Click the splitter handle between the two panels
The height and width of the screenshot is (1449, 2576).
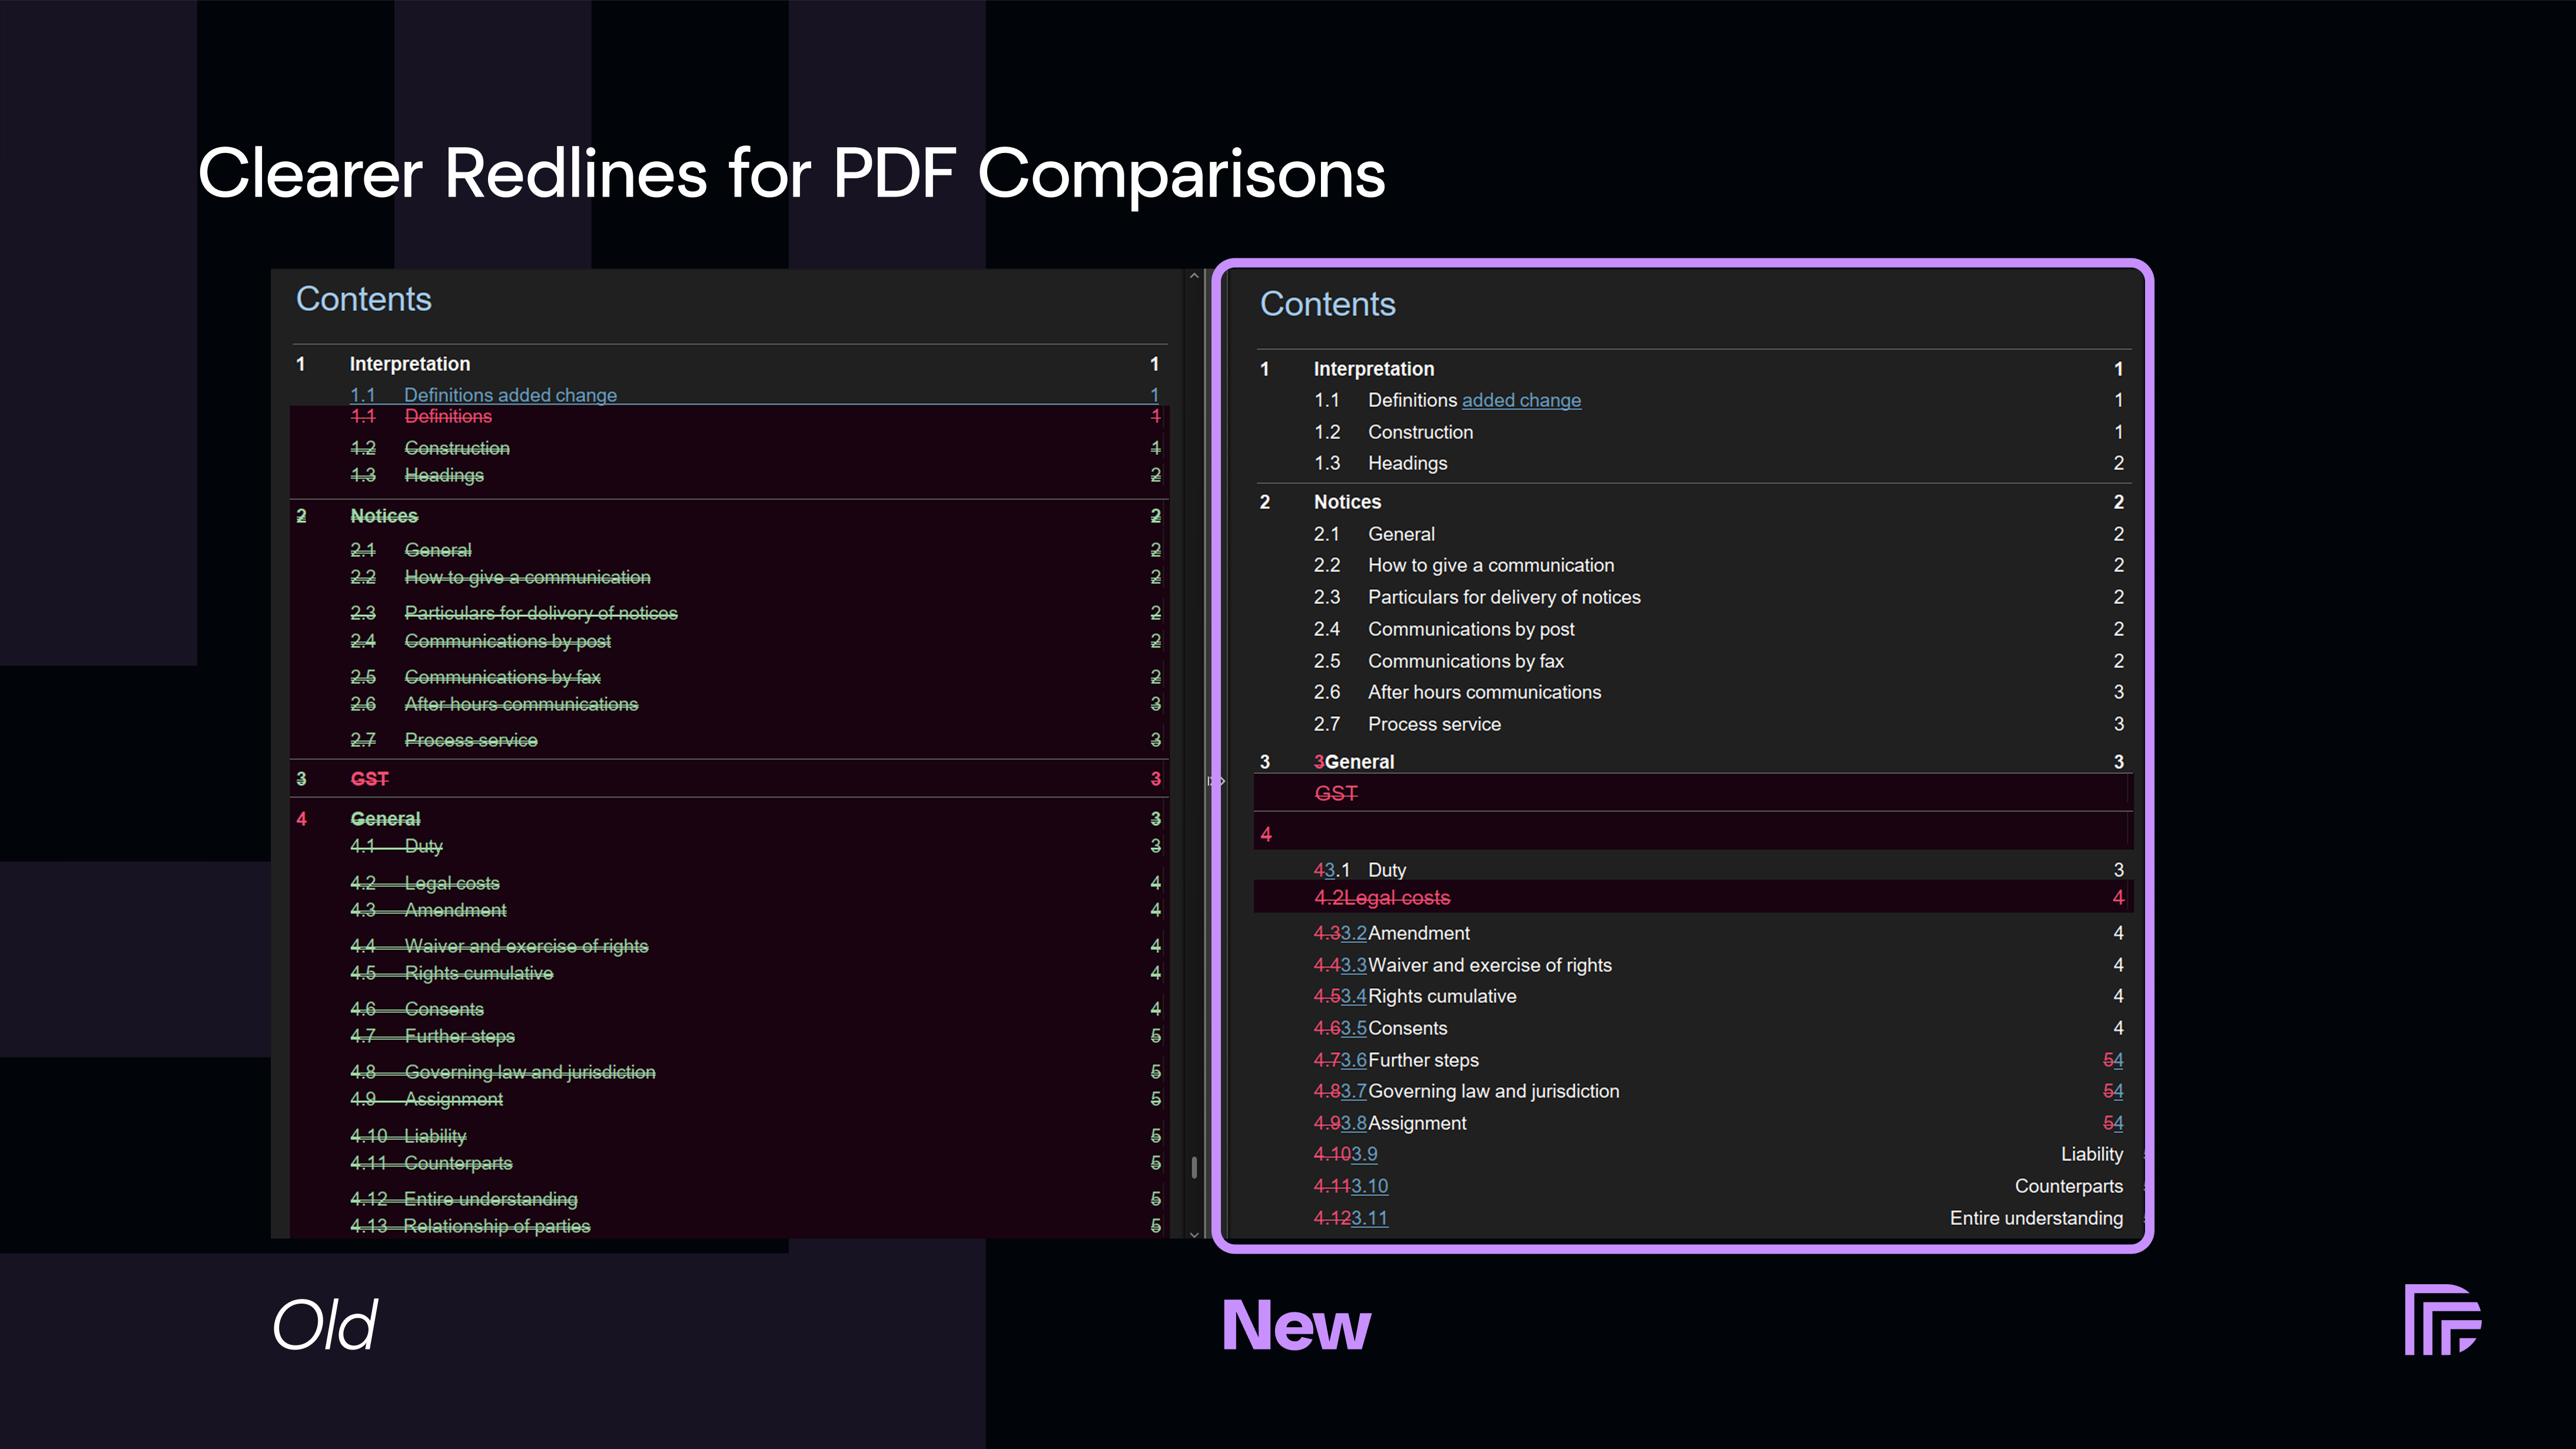1216,781
